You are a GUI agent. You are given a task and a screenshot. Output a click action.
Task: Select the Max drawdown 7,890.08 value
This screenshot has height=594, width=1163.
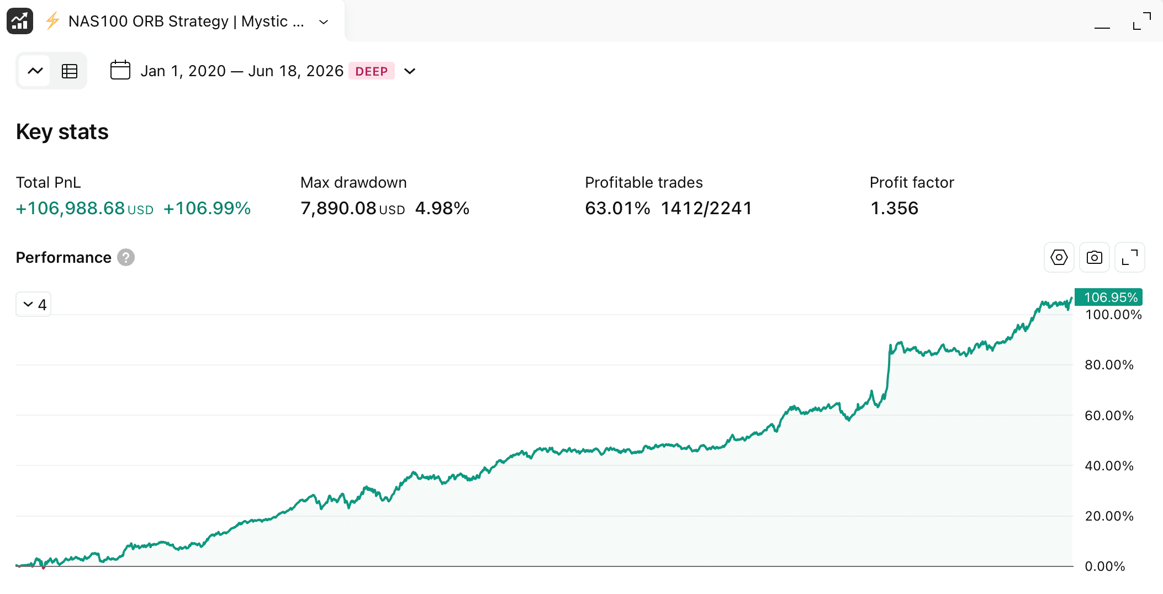pyautogui.click(x=353, y=208)
